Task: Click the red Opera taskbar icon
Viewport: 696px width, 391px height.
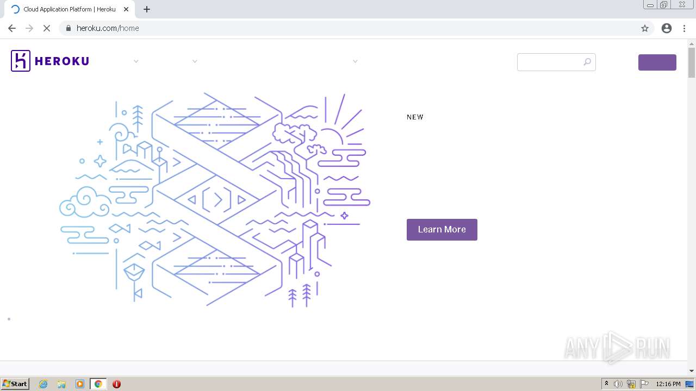Action: click(x=116, y=384)
